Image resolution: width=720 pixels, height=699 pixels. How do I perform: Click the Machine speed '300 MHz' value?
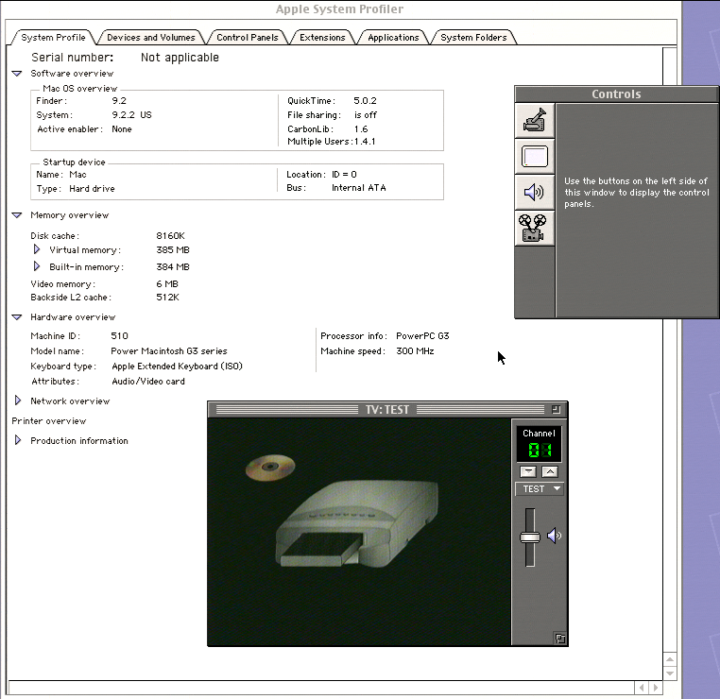(415, 351)
